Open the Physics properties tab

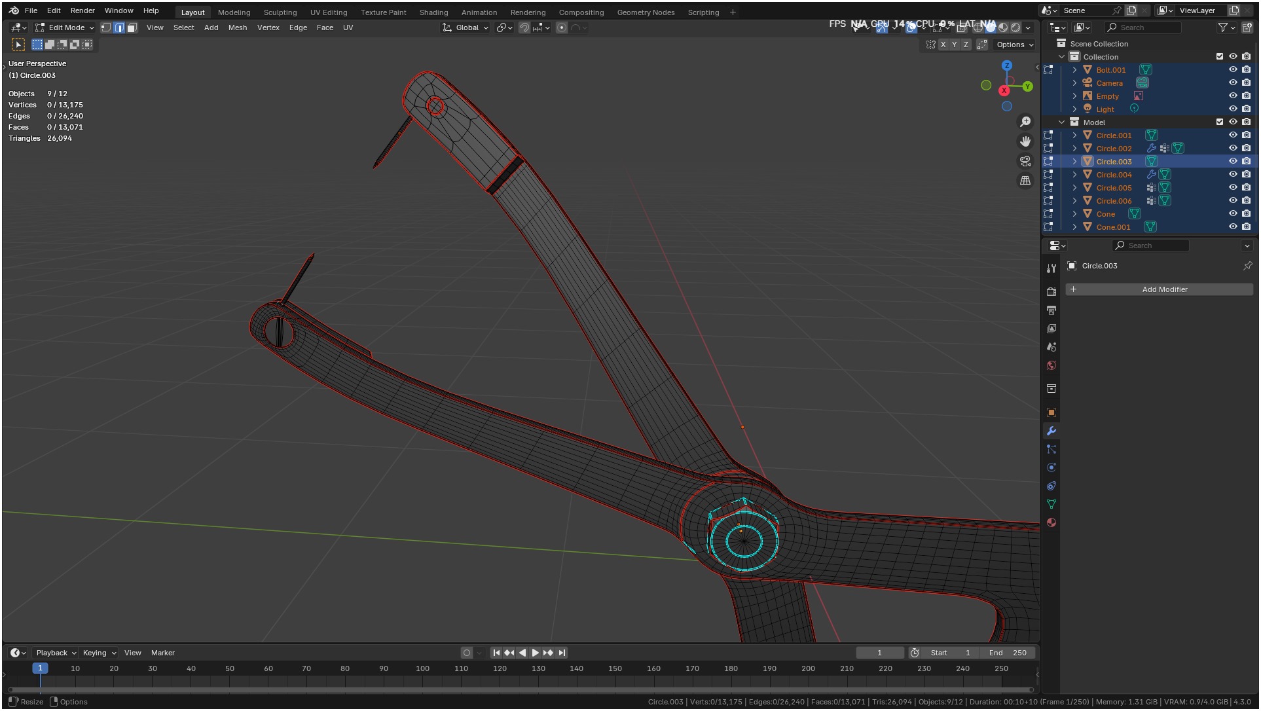[1051, 467]
